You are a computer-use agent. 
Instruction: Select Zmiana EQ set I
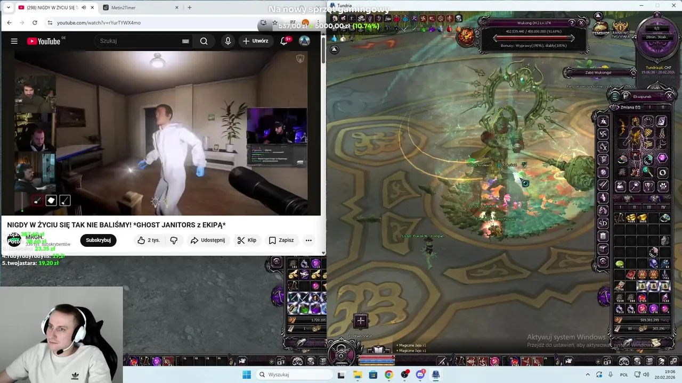pos(649,107)
